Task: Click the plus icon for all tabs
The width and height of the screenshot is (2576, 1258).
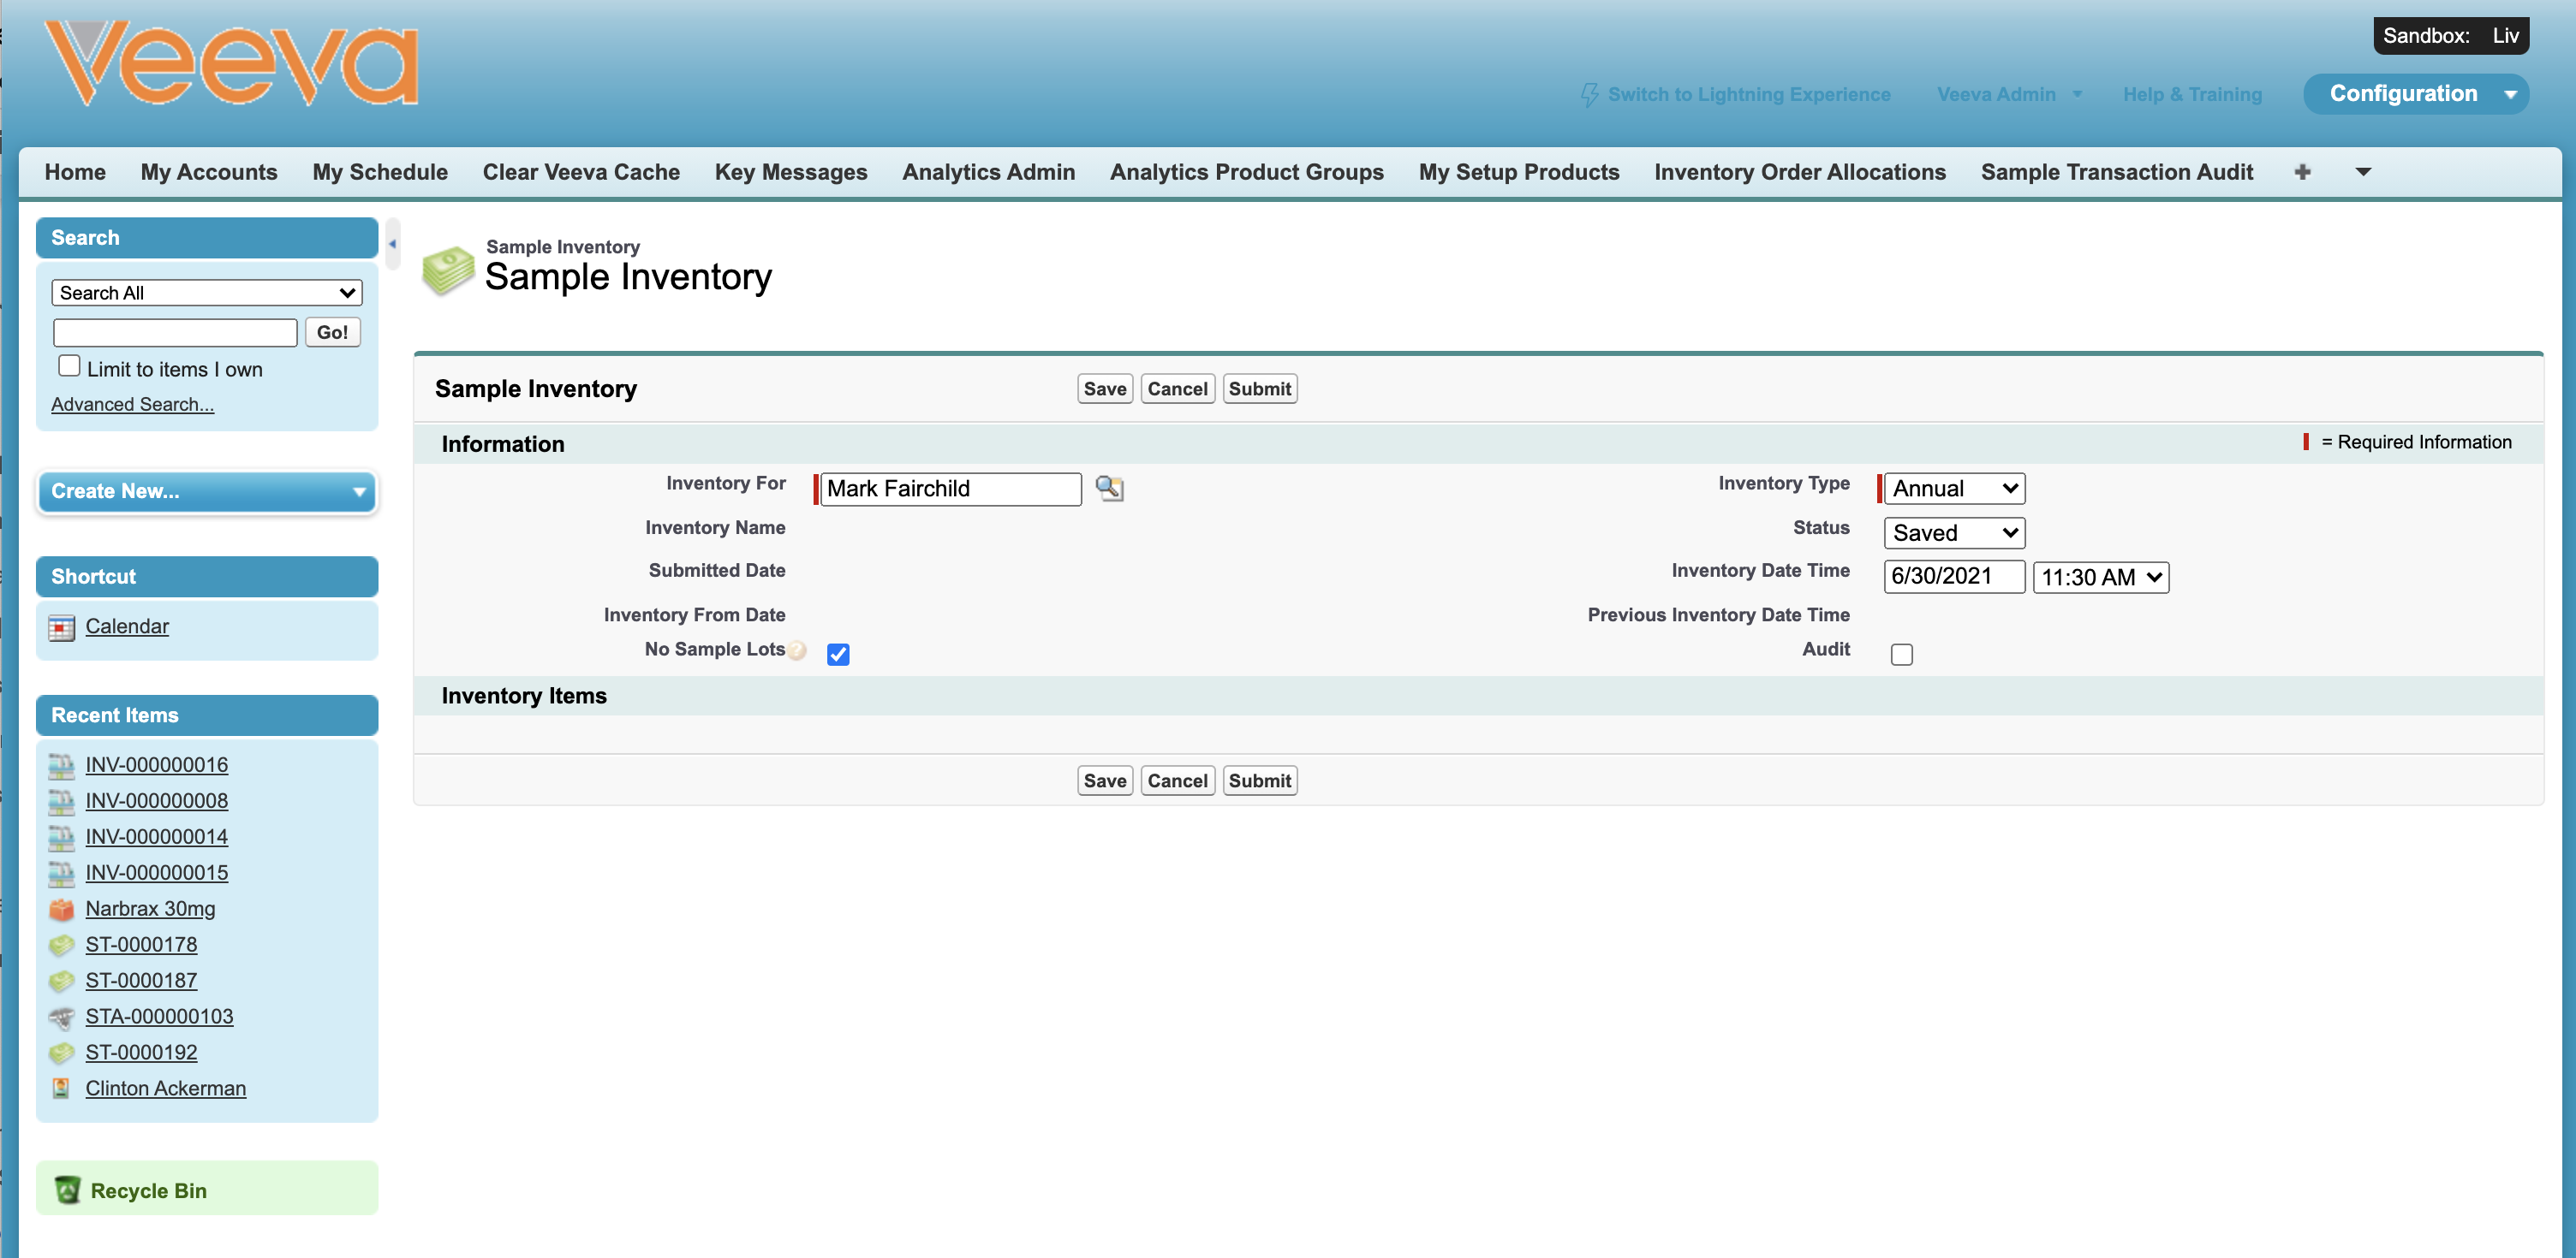Action: pos(2302,172)
